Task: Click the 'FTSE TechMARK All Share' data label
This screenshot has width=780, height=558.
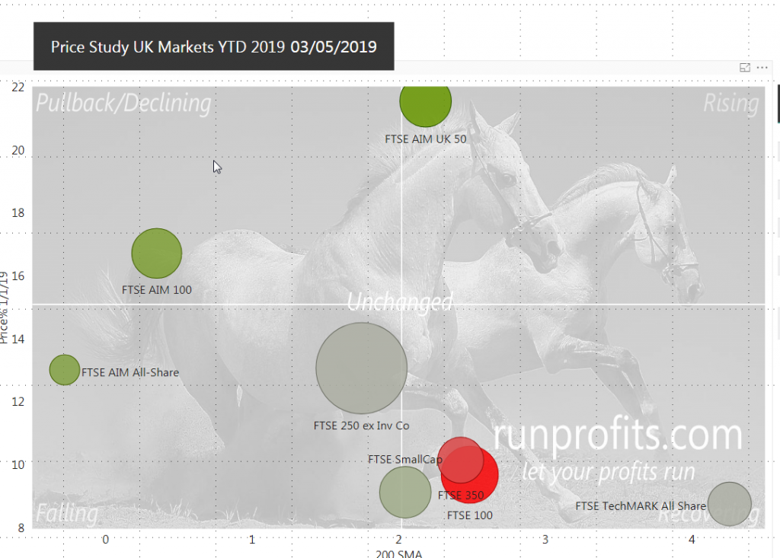Action: coord(641,506)
